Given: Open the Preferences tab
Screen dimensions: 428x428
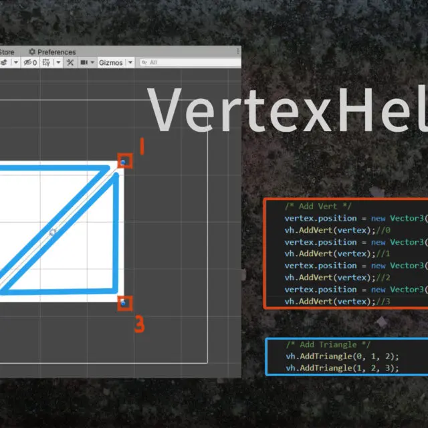Looking at the screenshot, I should click(56, 52).
